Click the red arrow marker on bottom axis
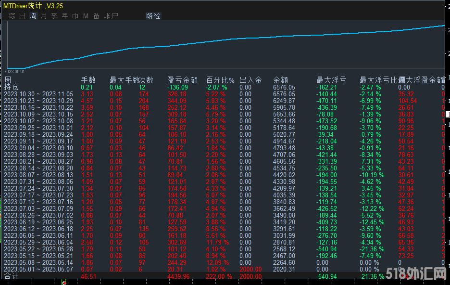450x285 pixels. point(64,283)
